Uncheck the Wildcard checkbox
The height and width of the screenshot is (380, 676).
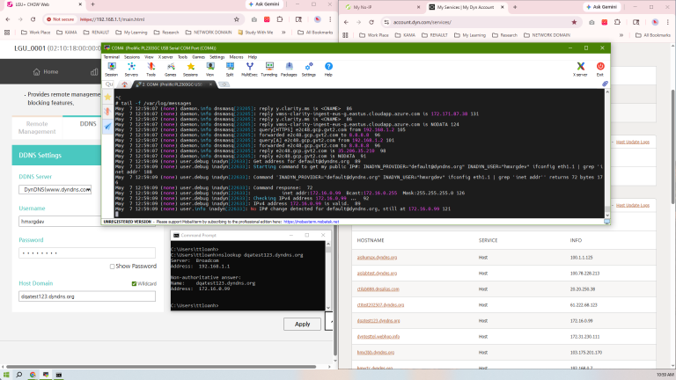pyautogui.click(x=134, y=283)
